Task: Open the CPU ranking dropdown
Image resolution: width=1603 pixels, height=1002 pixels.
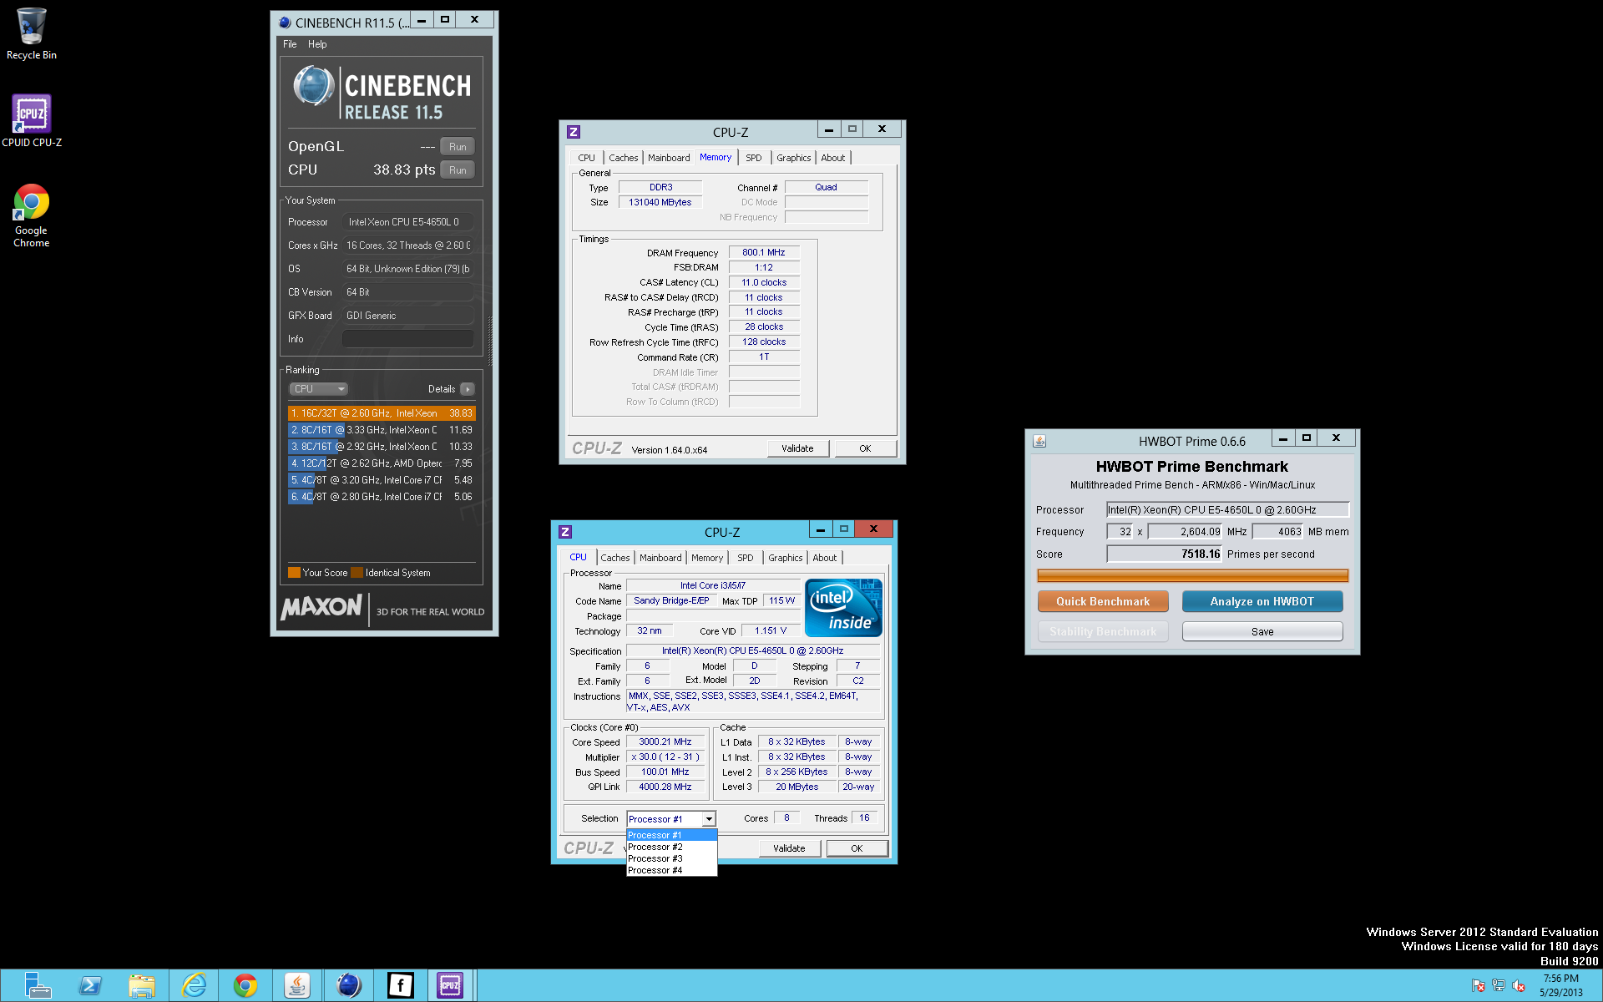Action: pyautogui.click(x=318, y=389)
